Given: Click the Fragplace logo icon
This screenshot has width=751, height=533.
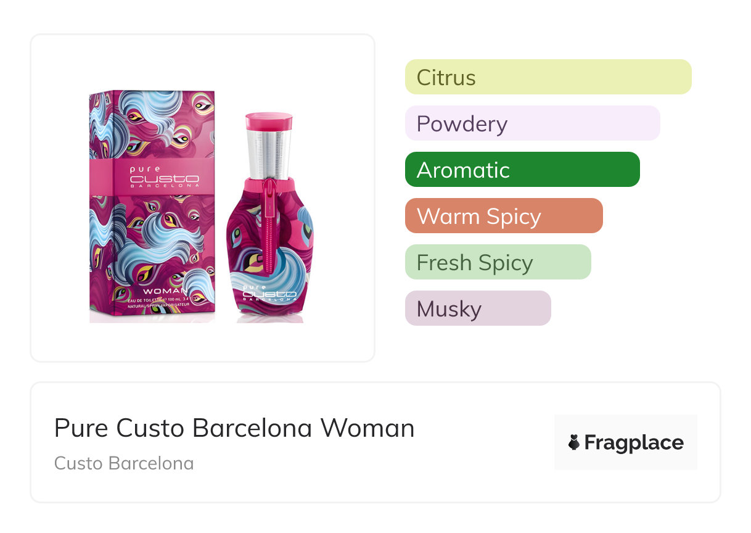Looking at the screenshot, I should pyautogui.click(x=574, y=442).
